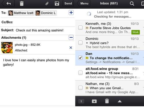Image resolution: width=144 pixels, height=108 pixels.
Task: Click Attachments (1) header
Action: (x=14, y=37)
